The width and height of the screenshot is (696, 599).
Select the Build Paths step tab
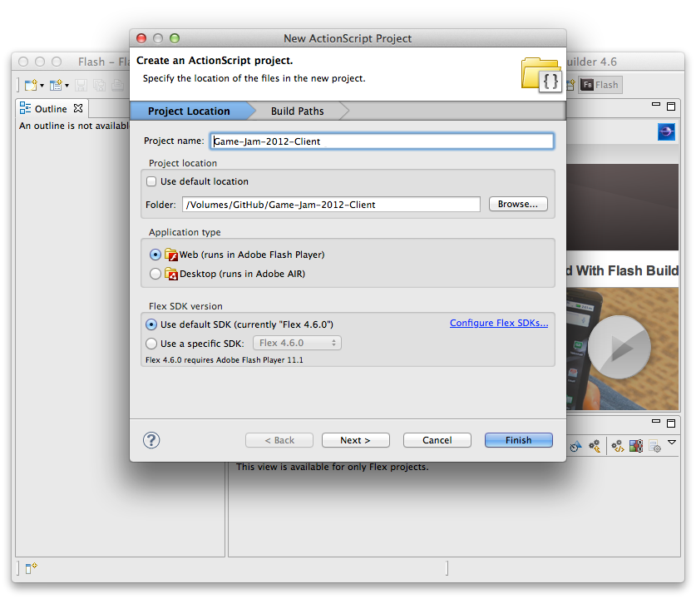[x=298, y=111]
